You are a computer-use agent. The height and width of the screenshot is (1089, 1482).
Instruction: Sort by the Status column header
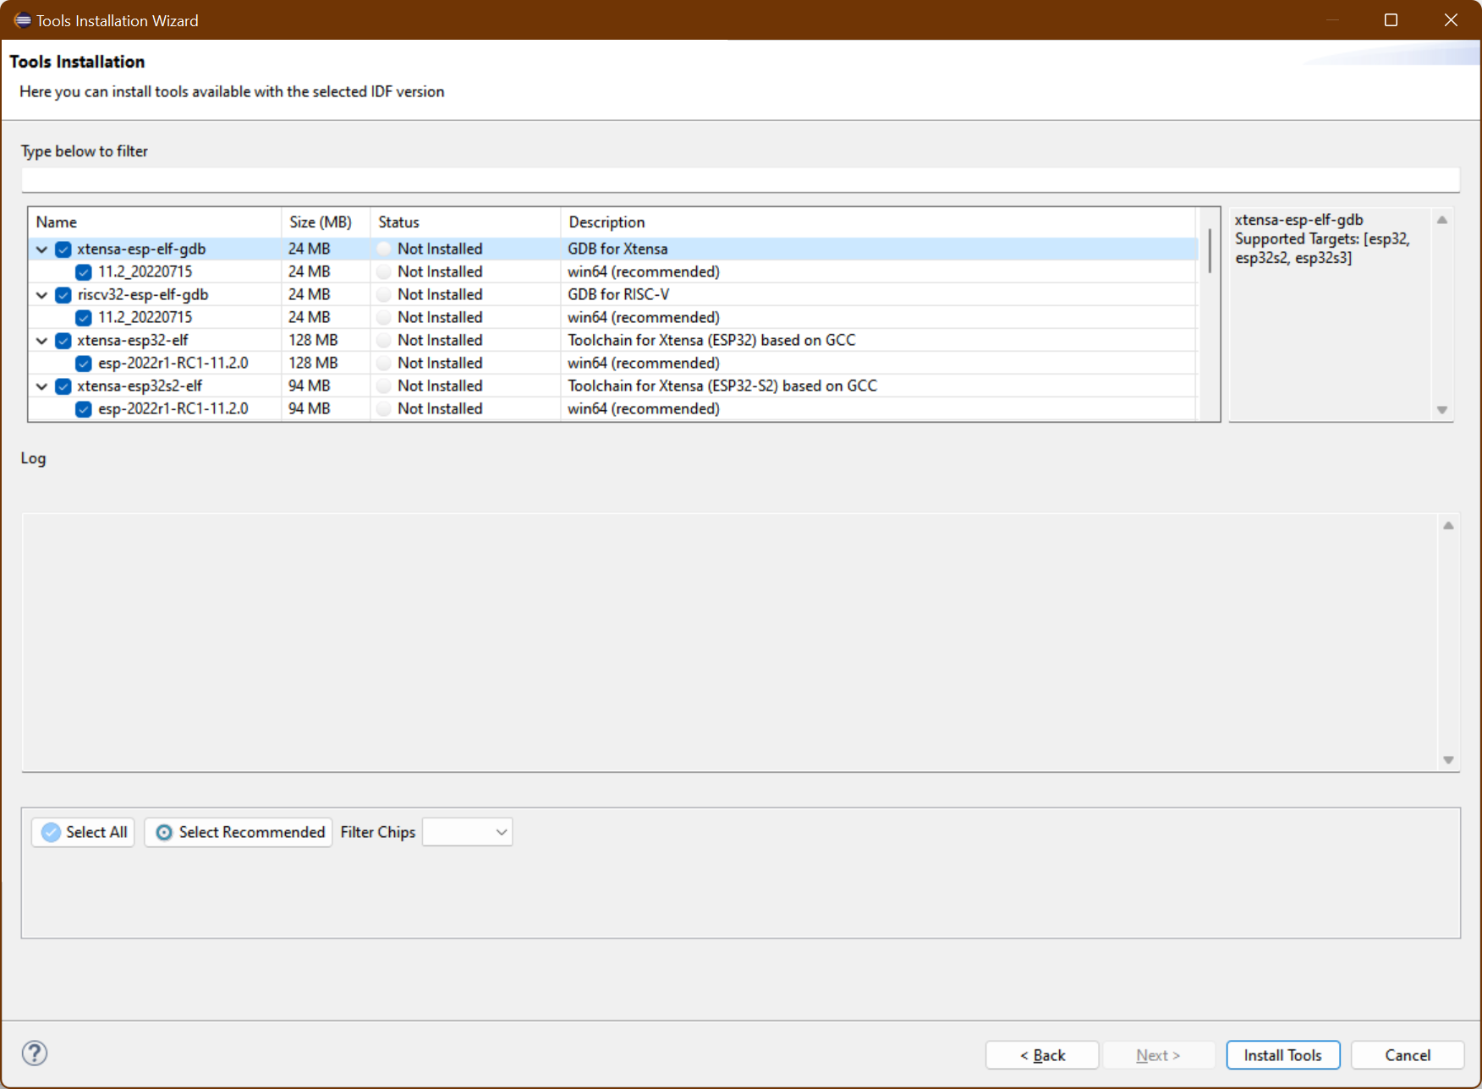coord(465,222)
